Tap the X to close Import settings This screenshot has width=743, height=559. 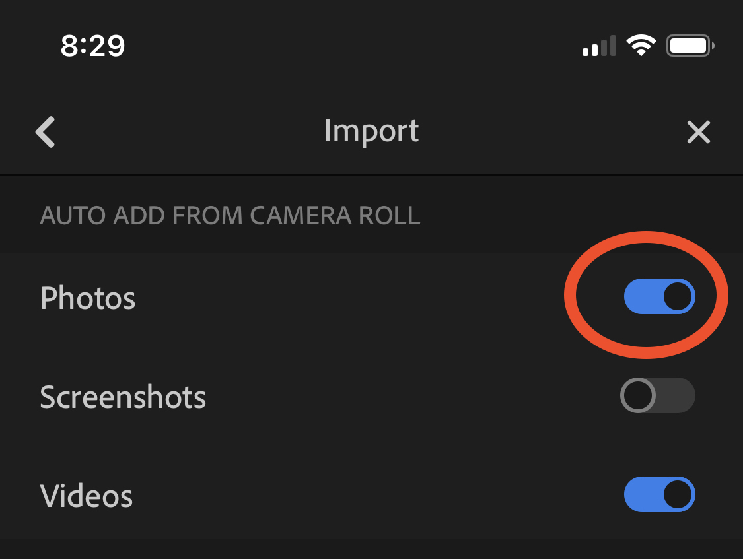pyautogui.click(x=698, y=131)
